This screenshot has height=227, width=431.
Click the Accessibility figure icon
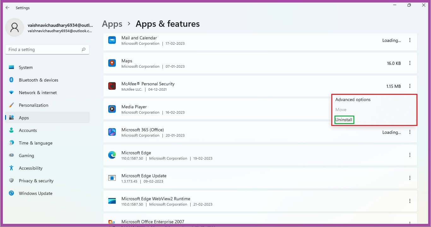[x=11, y=168]
